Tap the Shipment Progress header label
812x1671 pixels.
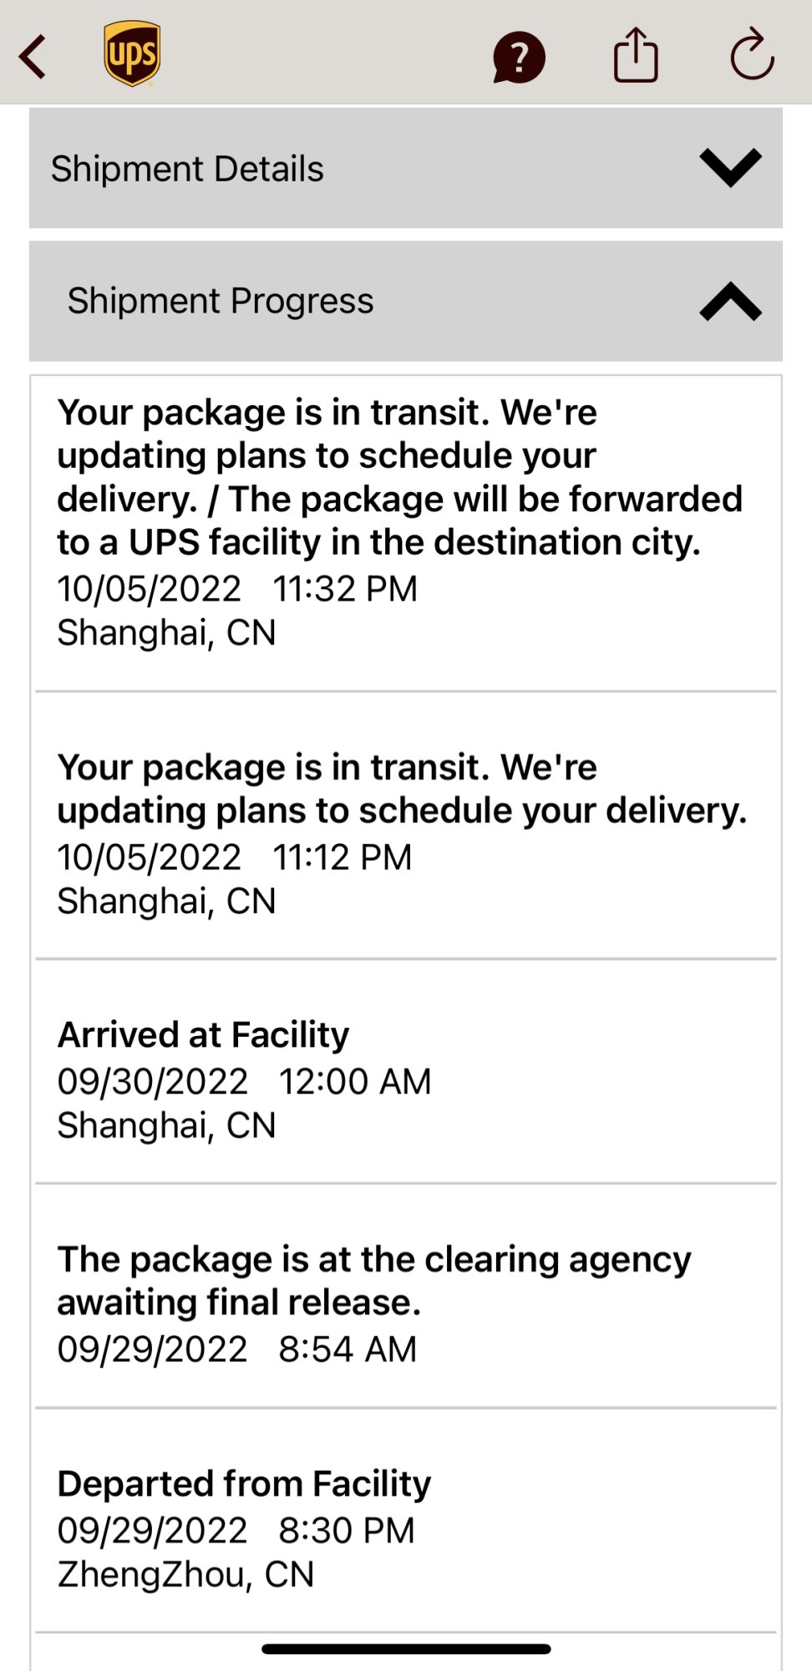(221, 301)
